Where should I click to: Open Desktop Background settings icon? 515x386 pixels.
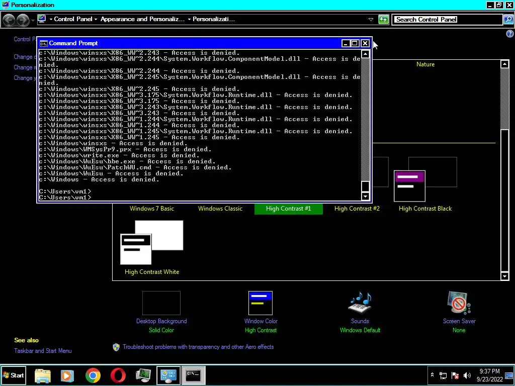pos(161,303)
